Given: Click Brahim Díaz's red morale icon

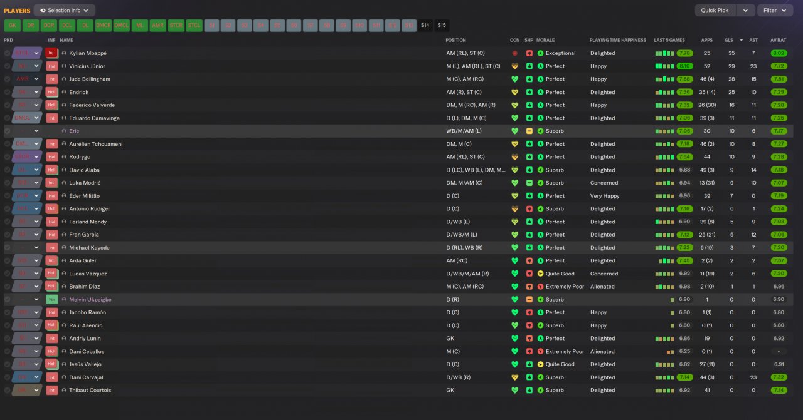Looking at the screenshot, I should 540,287.
